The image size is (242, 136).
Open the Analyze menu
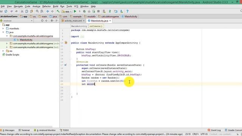pyautogui.click(x=36, y=6)
